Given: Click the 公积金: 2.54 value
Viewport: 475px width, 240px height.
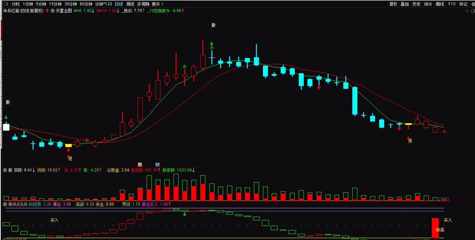Looking at the screenshot, I should click(x=118, y=170).
